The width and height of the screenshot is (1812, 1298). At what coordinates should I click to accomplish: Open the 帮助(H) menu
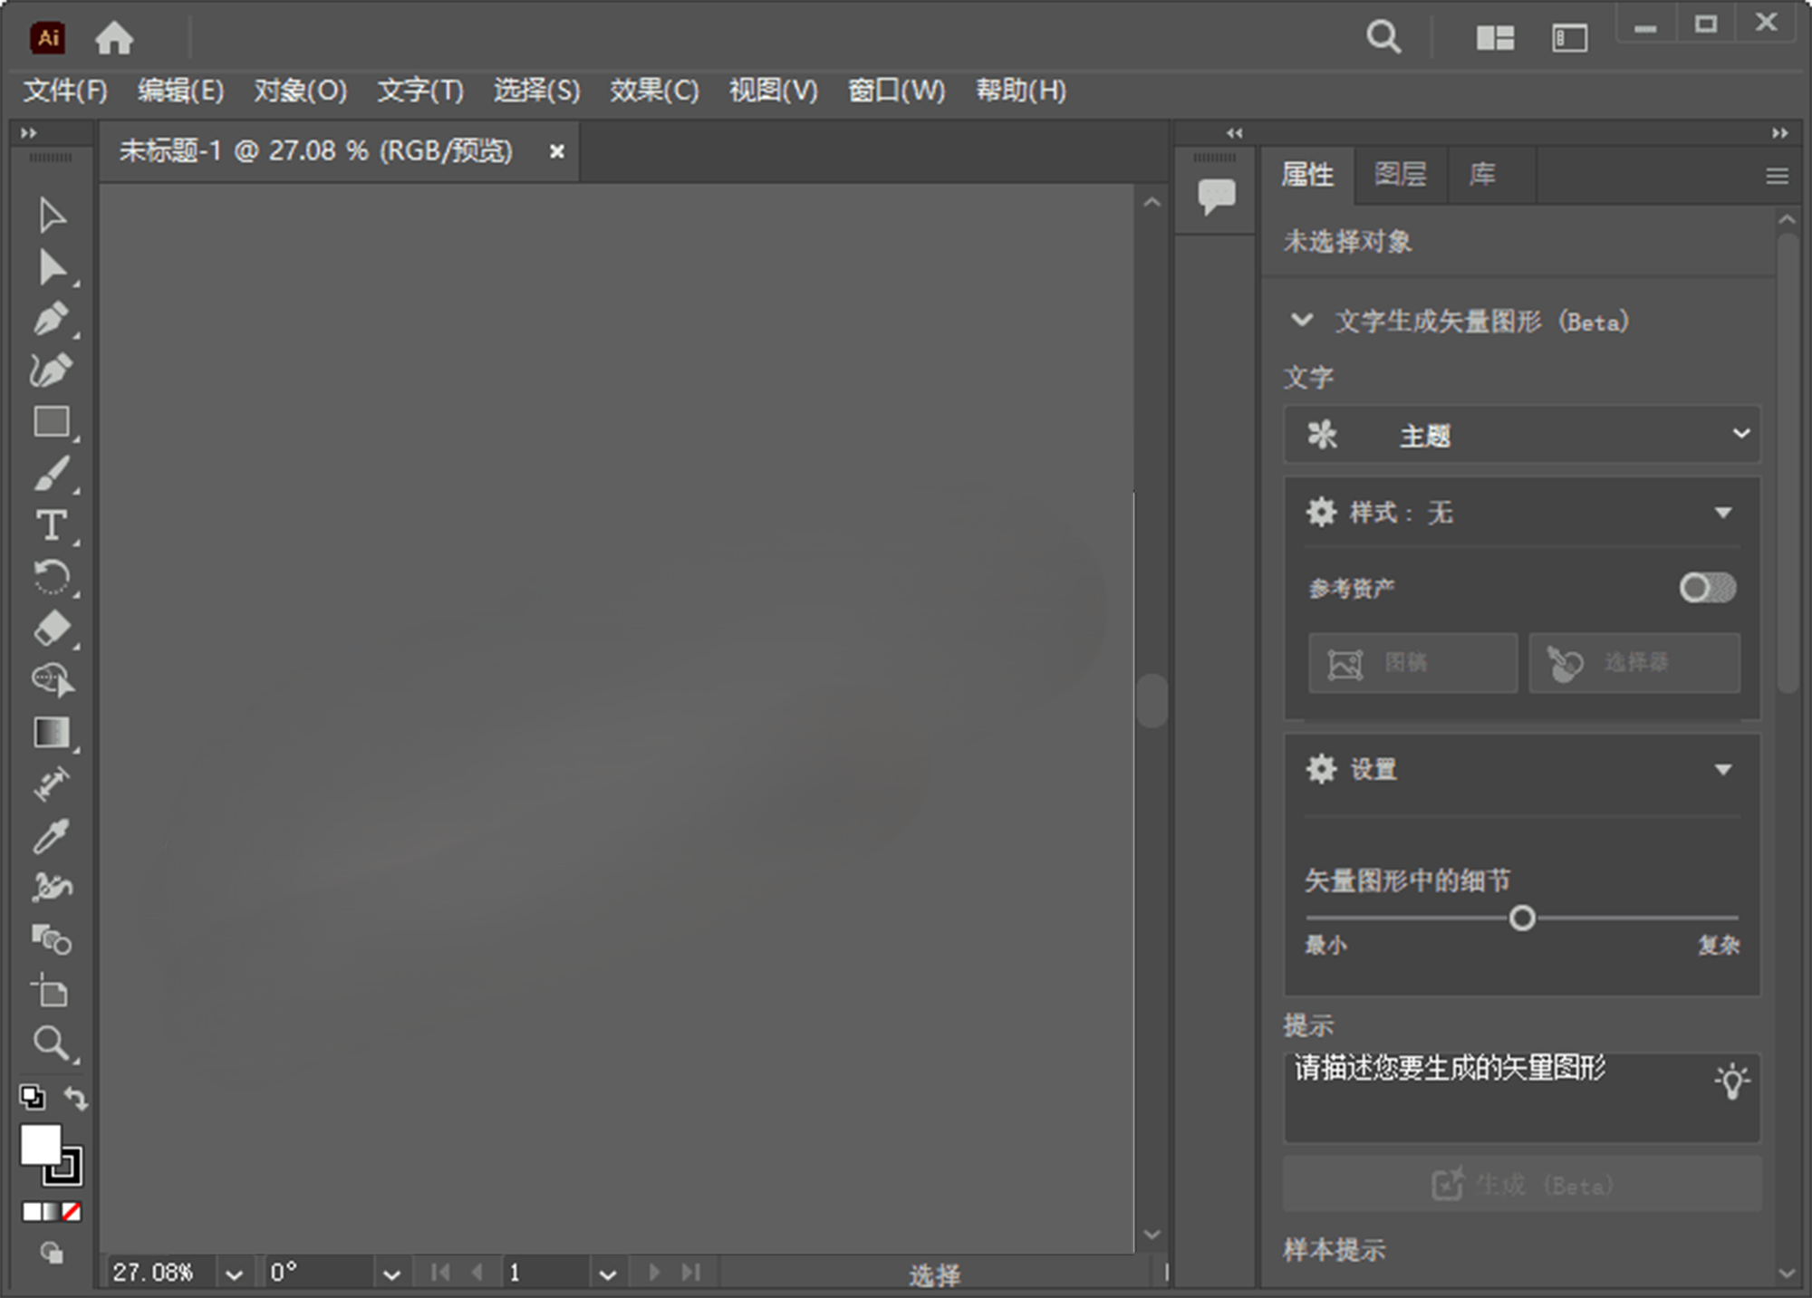[1020, 91]
